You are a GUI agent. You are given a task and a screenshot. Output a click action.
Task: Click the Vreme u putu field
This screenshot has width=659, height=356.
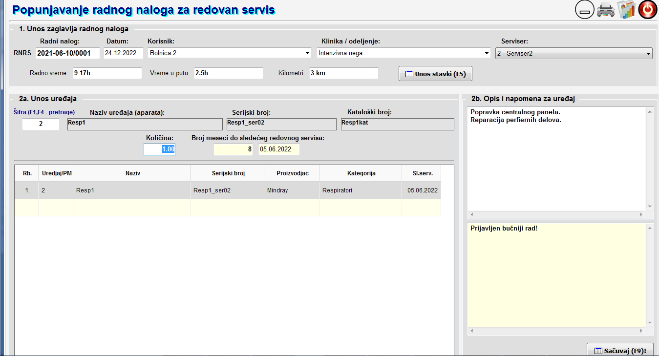coord(229,73)
